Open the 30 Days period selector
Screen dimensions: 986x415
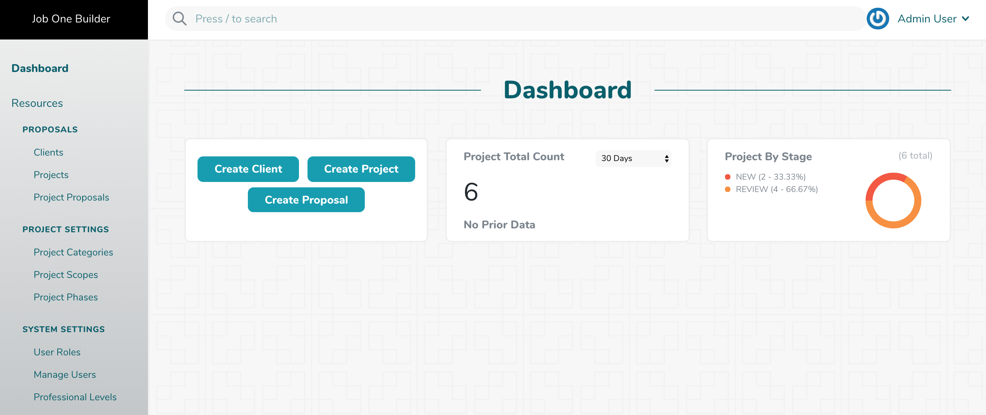coord(633,158)
